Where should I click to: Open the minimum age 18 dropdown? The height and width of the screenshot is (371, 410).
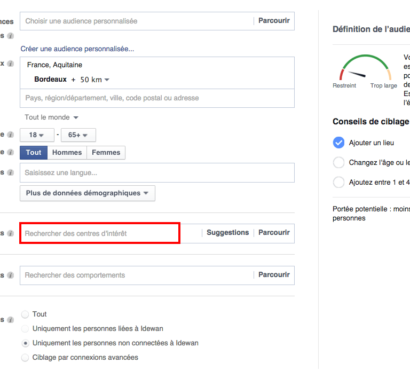click(x=37, y=135)
